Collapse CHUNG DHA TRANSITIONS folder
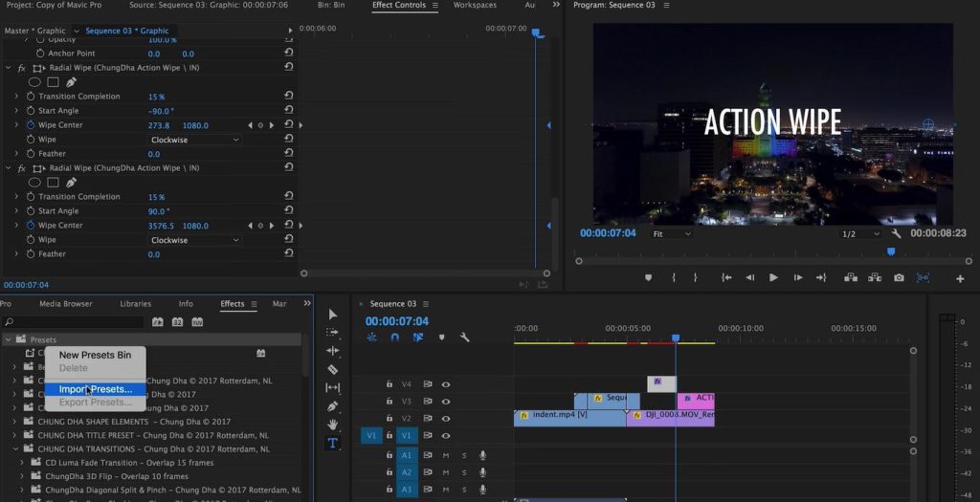Viewport: 980px width, 502px height. 15,448
